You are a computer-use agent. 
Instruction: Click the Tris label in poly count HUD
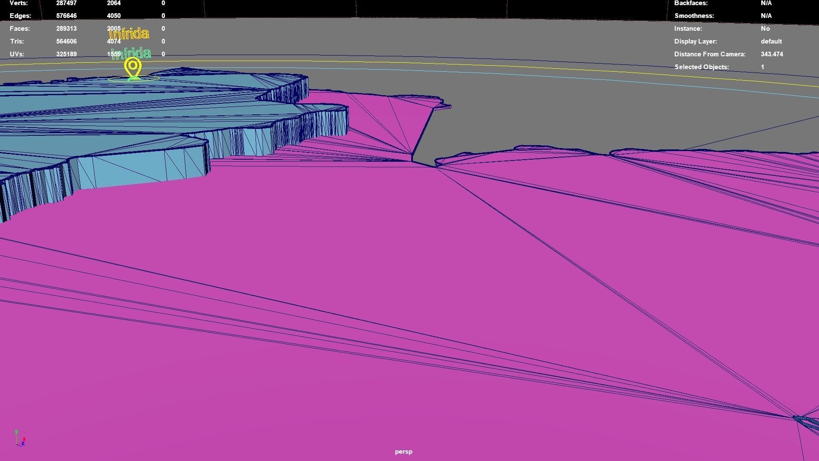tap(17, 41)
